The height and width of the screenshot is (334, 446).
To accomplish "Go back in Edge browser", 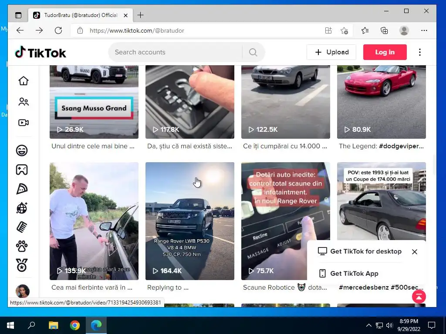I will [20, 30].
